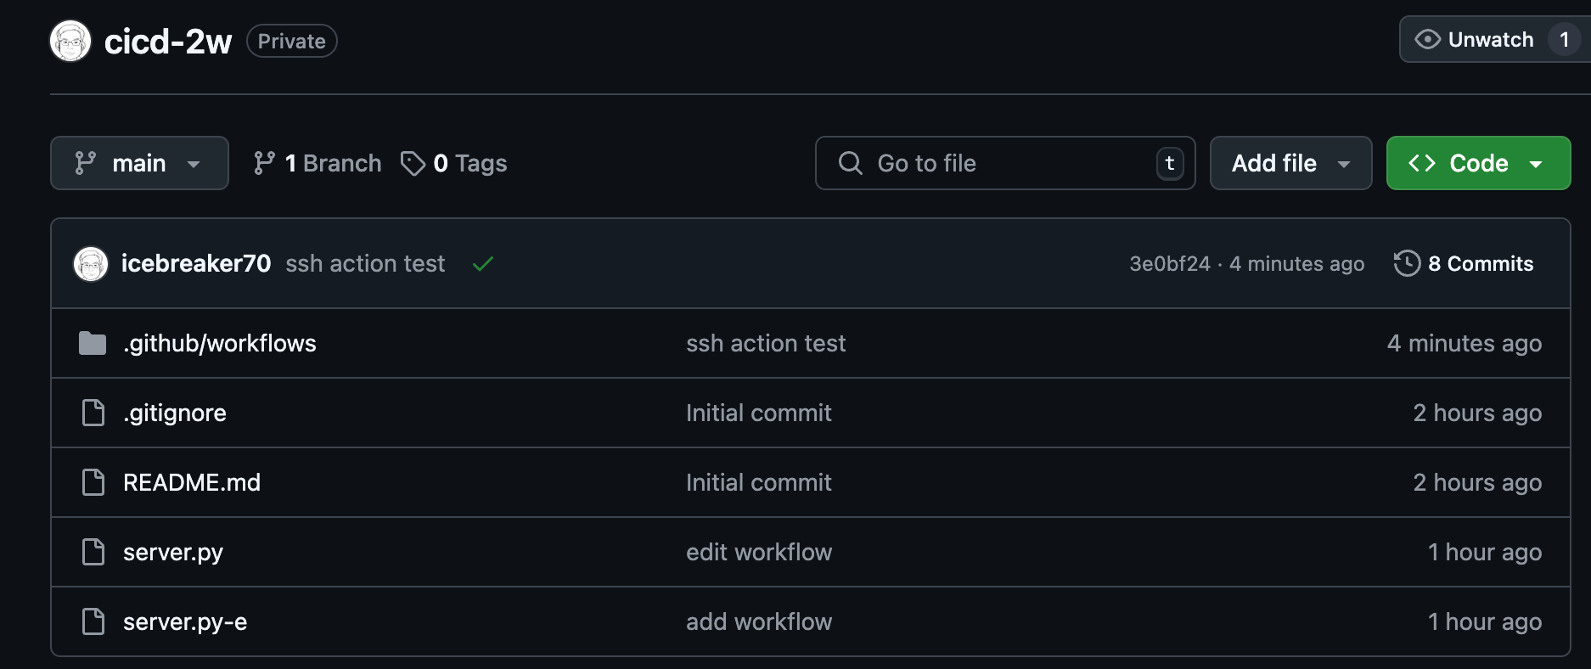Click the icebreaker70 username link
This screenshot has width=1591, height=669.
click(196, 264)
